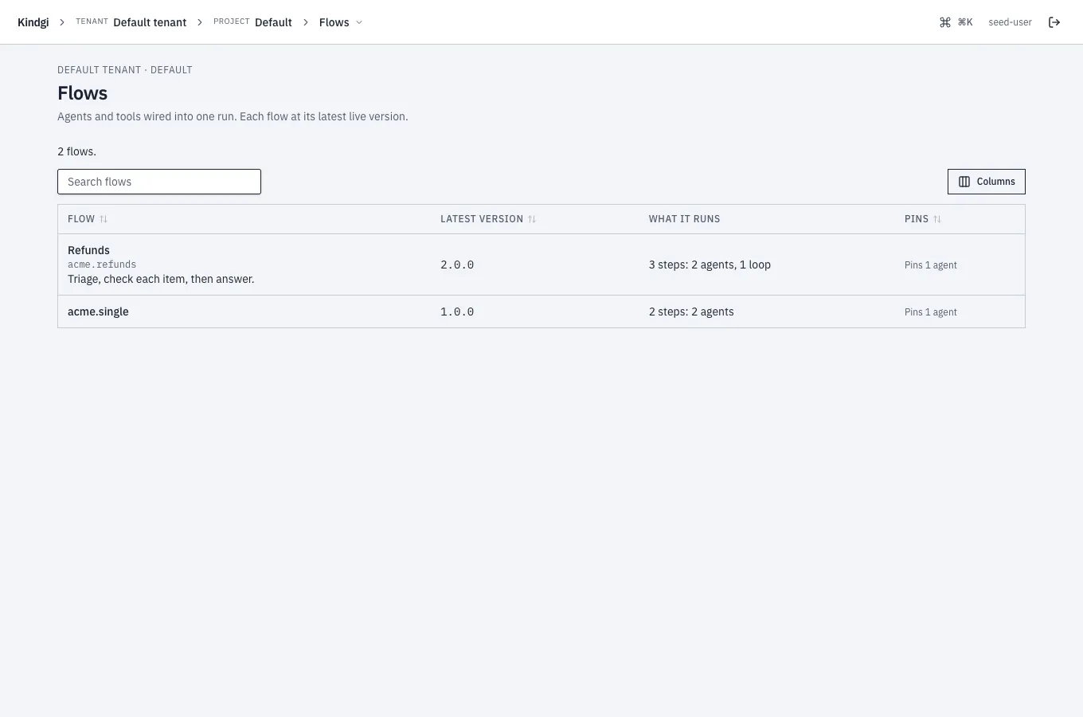The width and height of the screenshot is (1083, 717).
Task: Click 'Triage, check each item, then answer.' description
Action: (x=161, y=279)
